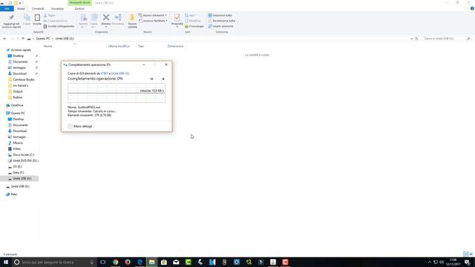The width and height of the screenshot is (475, 267).
Task: Launch Firefox from taskbar
Action: pyautogui.click(x=128, y=262)
